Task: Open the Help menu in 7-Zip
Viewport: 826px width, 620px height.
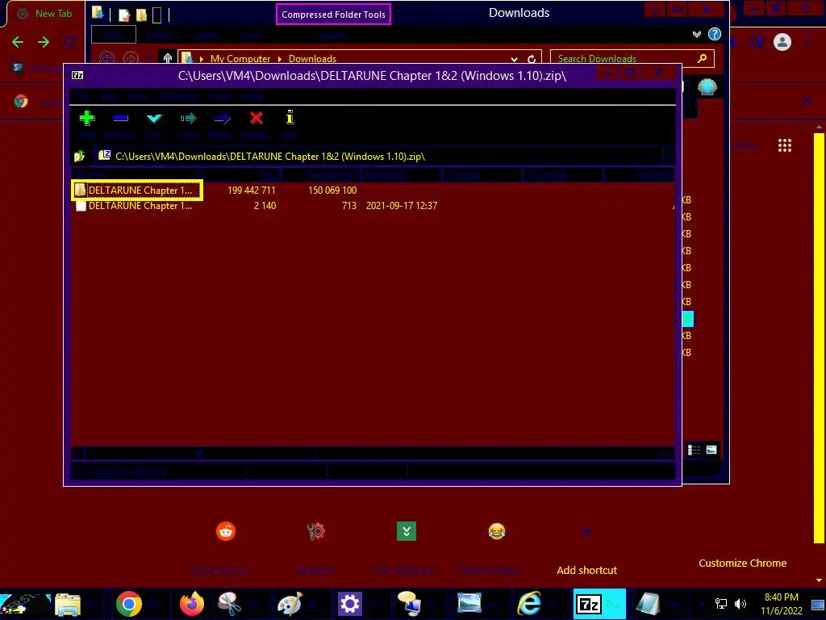Action: [x=252, y=97]
